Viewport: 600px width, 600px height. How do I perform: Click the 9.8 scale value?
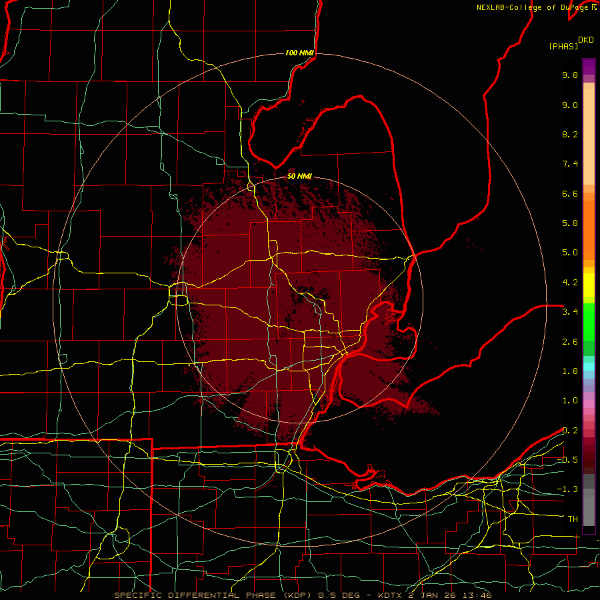click(570, 75)
